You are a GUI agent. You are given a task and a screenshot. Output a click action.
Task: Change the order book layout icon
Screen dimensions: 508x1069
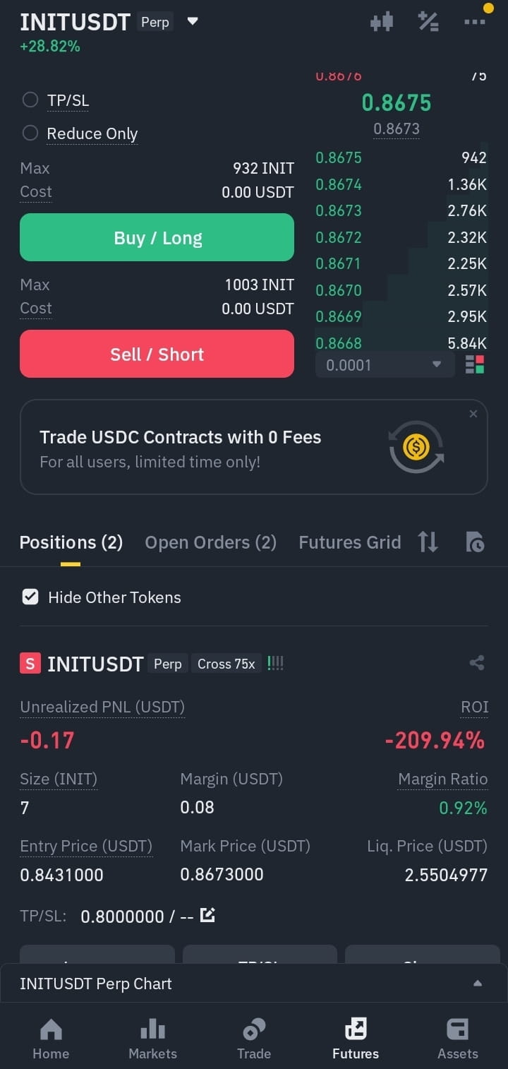pos(475,365)
